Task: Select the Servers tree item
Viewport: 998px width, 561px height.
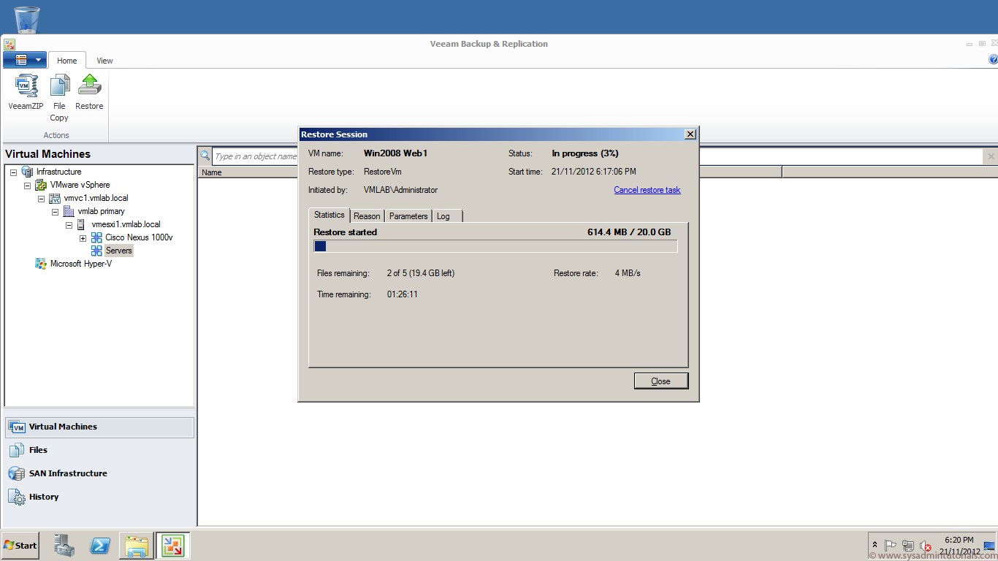Action: 118,251
